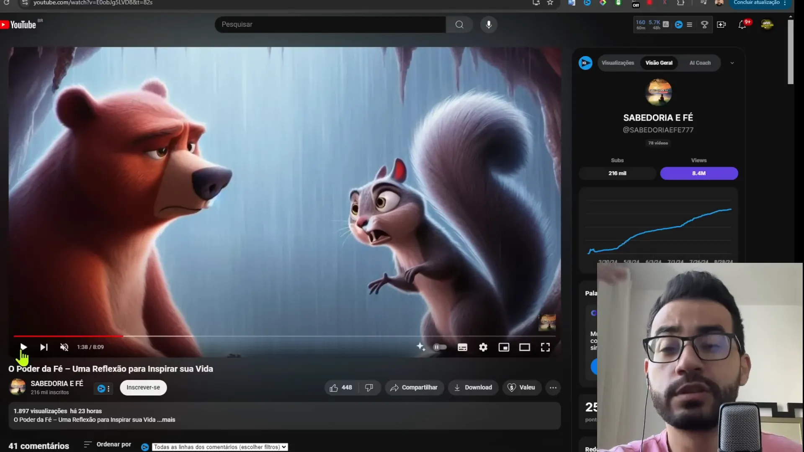
Task: Click vidIQ logo in side panel
Action: click(585, 63)
